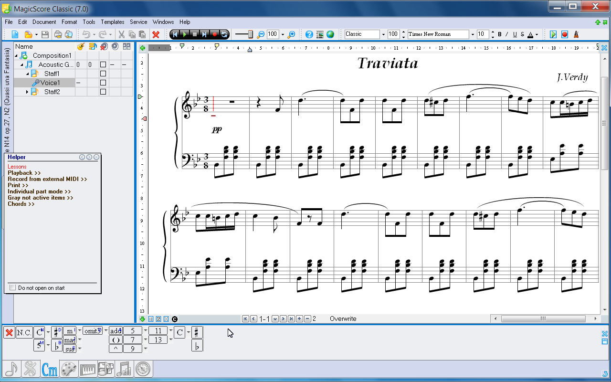The height and width of the screenshot is (382, 611).
Task: Collapse the Staff1 tree node
Action: pos(27,74)
